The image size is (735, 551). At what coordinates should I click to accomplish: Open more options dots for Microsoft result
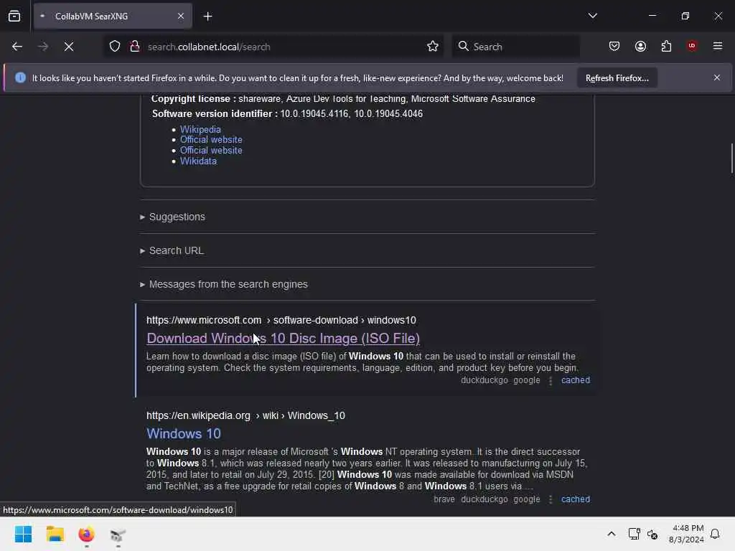point(551,380)
